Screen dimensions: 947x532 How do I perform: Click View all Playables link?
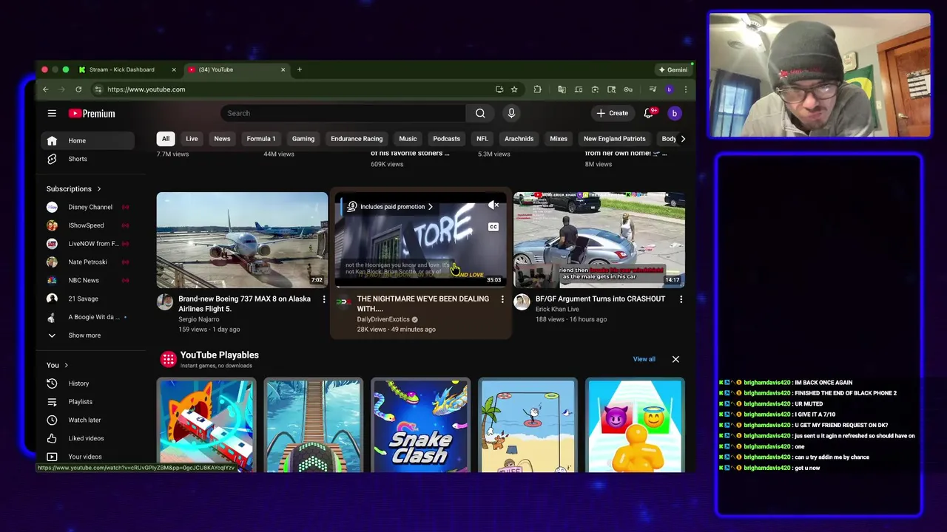coord(644,359)
